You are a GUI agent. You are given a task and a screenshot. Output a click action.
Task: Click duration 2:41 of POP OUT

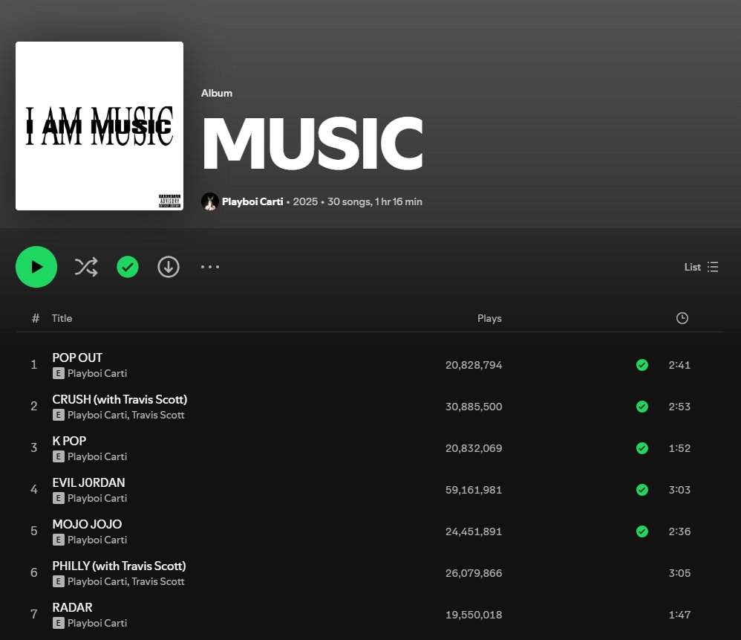pyautogui.click(x=679, y=365)
